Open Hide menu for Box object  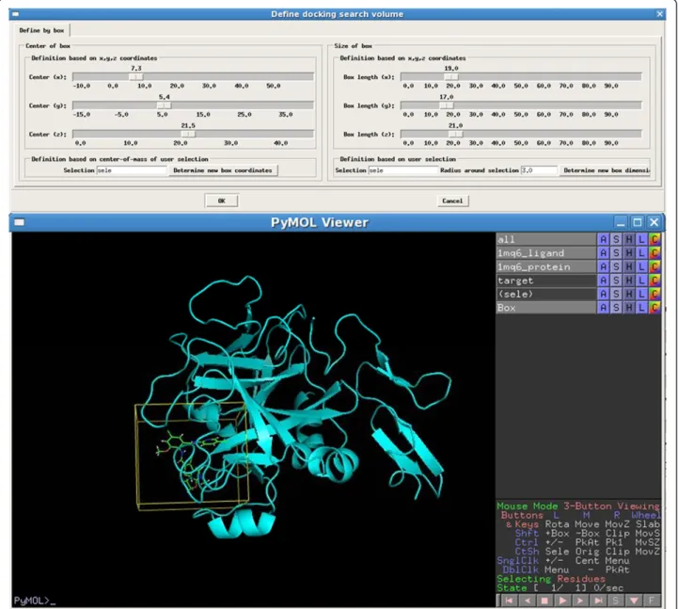click(x=629, y=308)
